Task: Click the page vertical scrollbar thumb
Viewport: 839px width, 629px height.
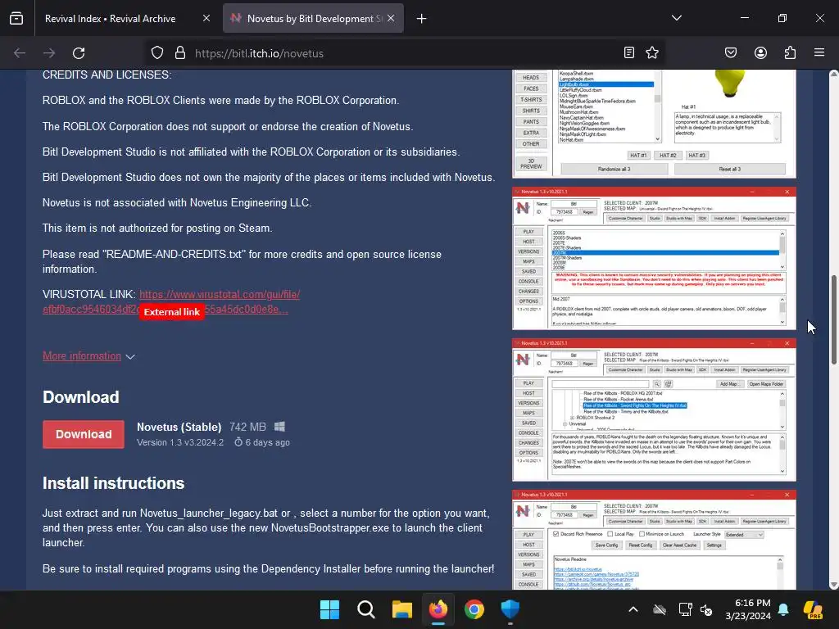Action: (833, 320)
